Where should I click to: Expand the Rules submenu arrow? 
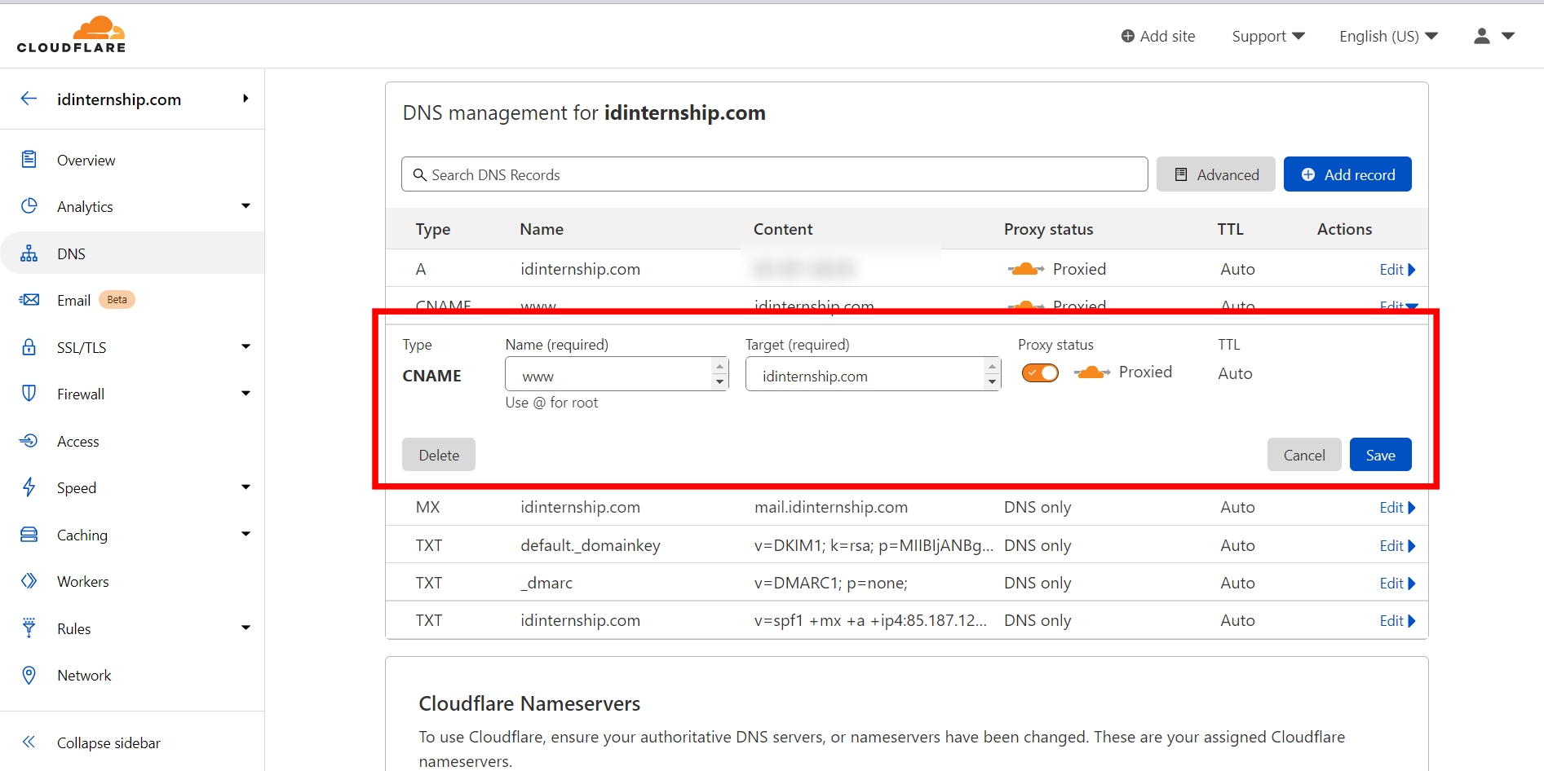click(246, 628)
